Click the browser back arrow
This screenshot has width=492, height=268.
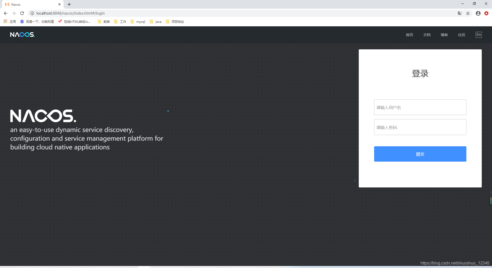[6, 13]
